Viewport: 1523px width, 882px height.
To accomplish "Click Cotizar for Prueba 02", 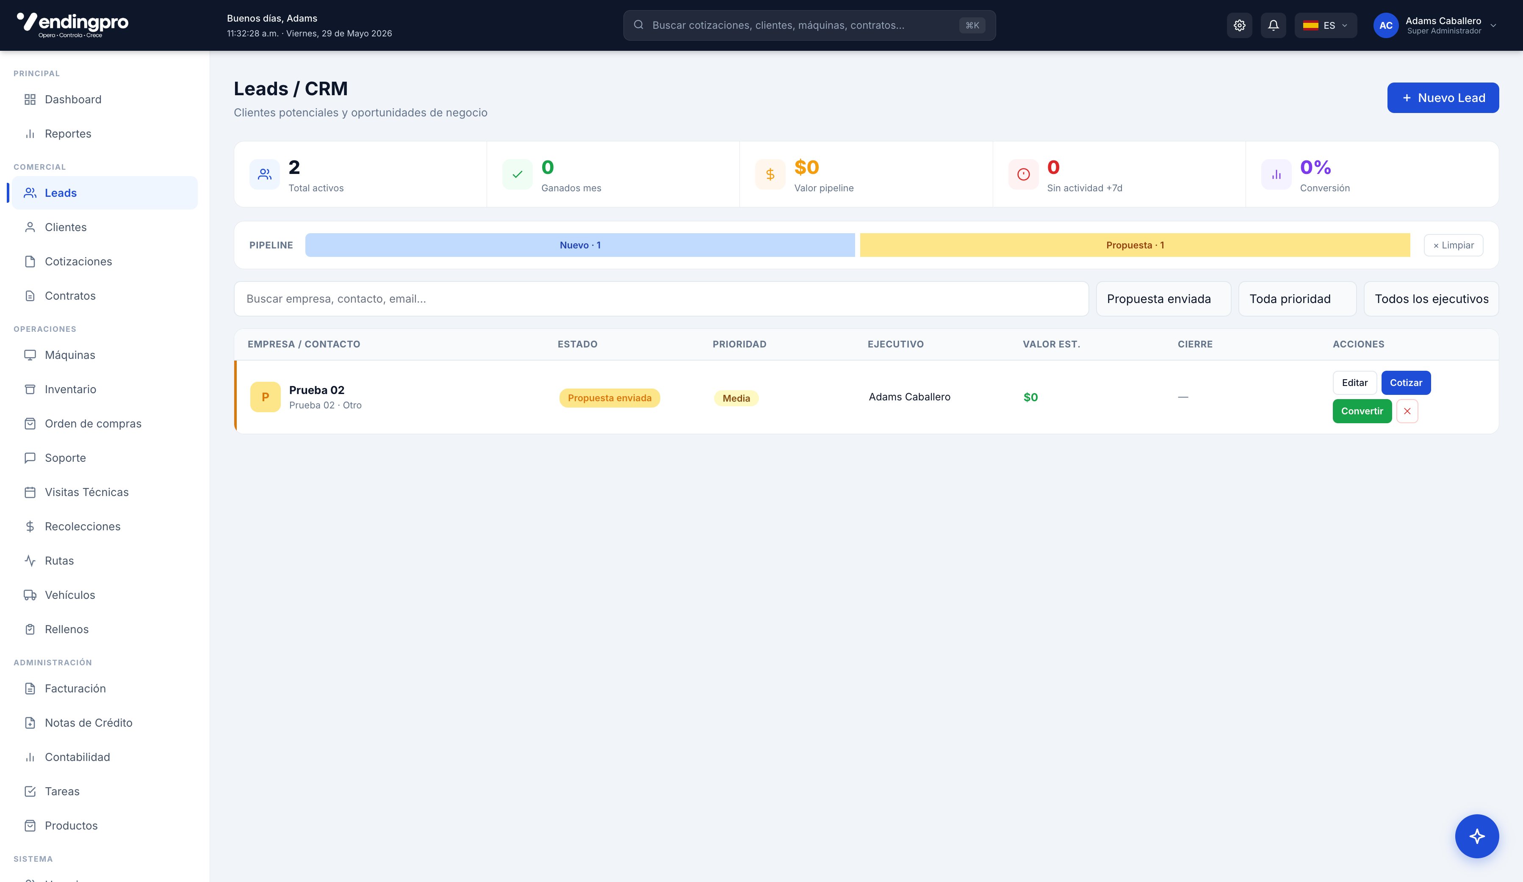I will tap(1406, 383).
